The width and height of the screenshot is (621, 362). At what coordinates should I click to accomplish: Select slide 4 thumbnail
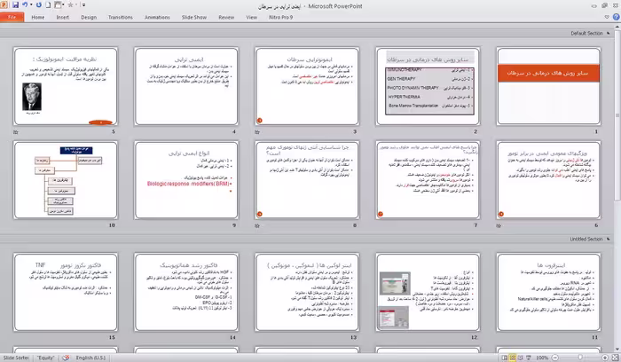pyautogui.click(x=186, y=86)
